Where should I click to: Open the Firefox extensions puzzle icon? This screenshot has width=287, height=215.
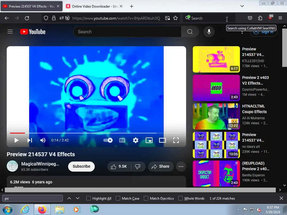[x=260, y=18]
